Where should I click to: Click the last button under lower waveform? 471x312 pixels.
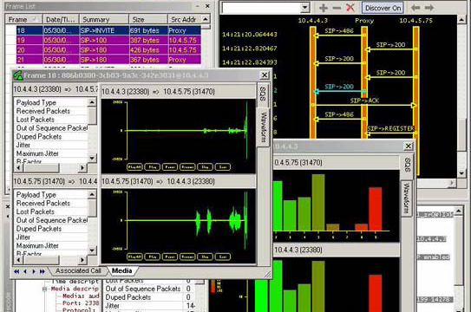pyautogui.click(x=223, y=257)
